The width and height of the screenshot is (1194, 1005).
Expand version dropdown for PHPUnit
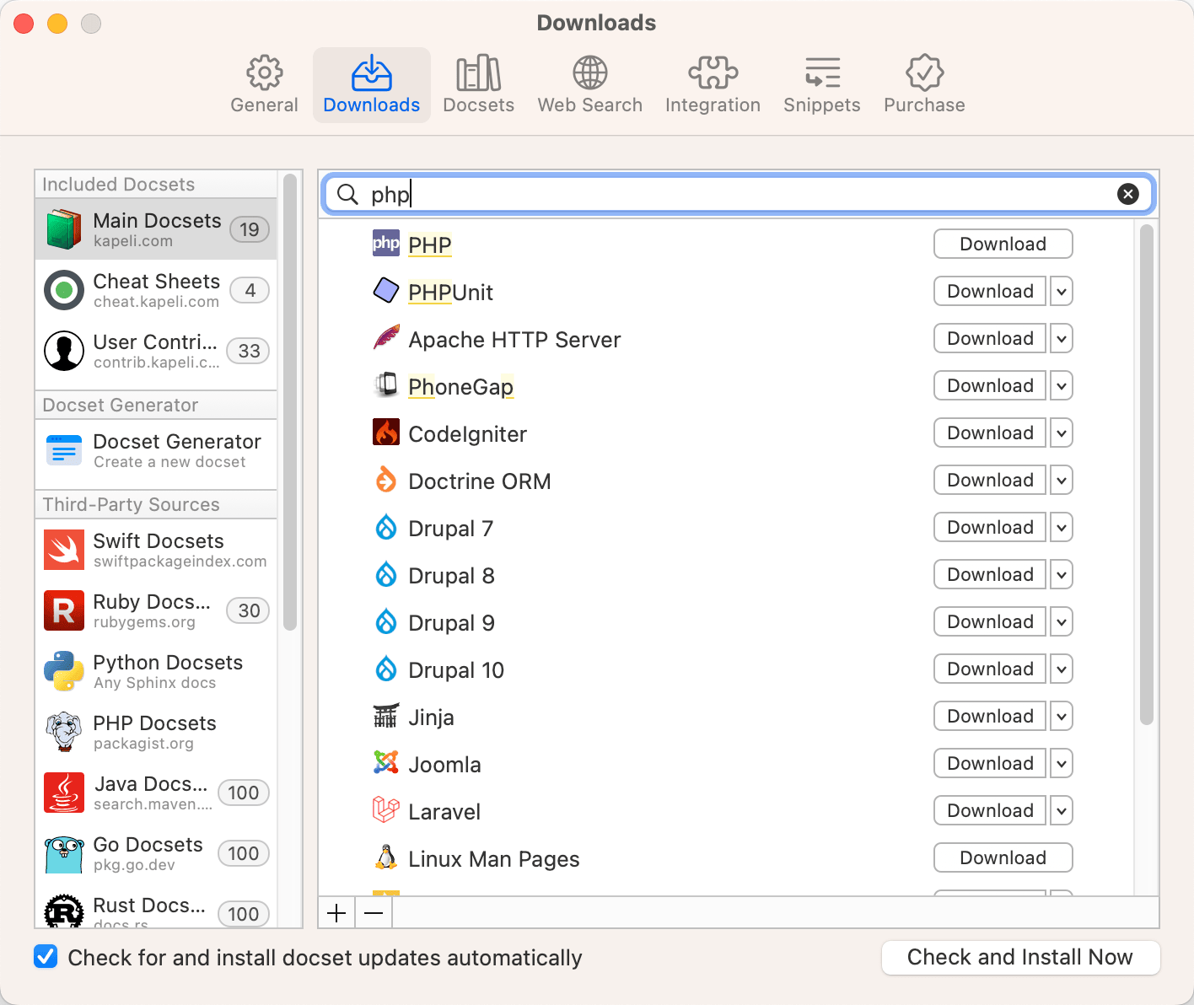(x=1061, y=292)
